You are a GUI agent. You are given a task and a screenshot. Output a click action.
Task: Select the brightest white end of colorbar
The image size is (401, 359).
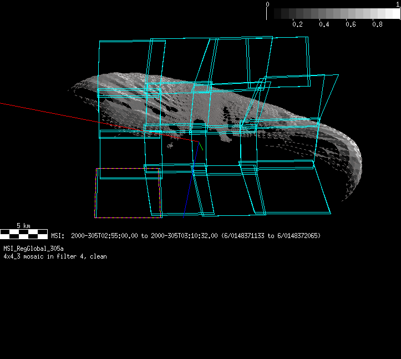[395, 13]
